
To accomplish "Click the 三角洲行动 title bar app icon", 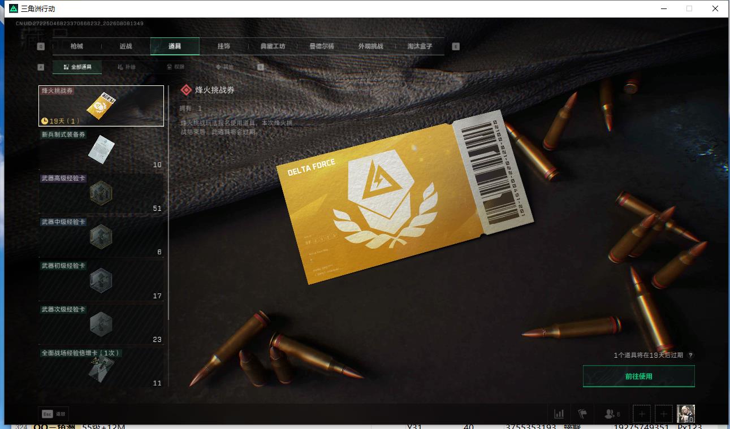I will point(14,8).
